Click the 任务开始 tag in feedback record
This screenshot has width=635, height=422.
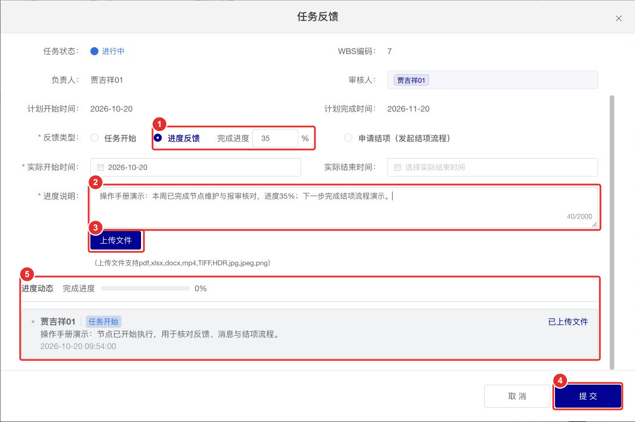(x=103, y=321)
